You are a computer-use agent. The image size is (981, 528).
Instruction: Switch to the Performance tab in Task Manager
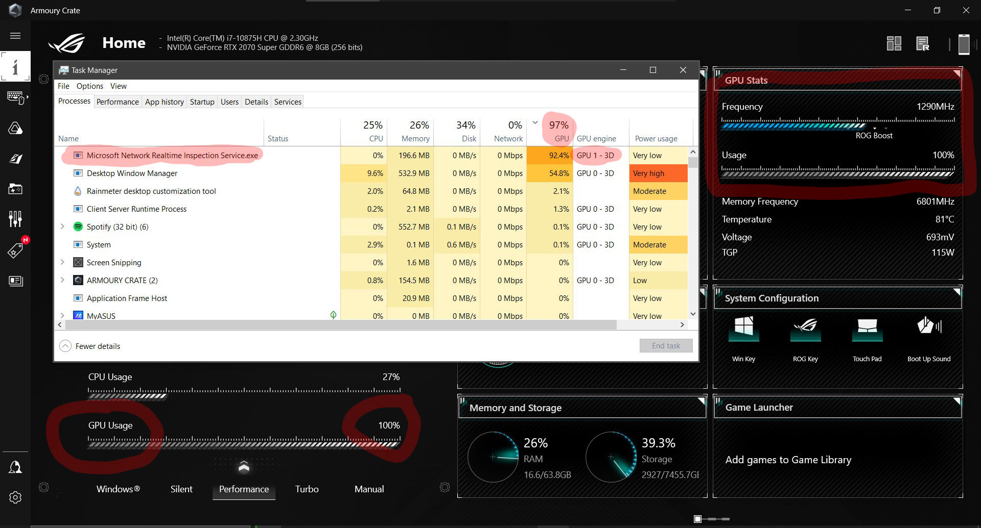tap(118, 102)
